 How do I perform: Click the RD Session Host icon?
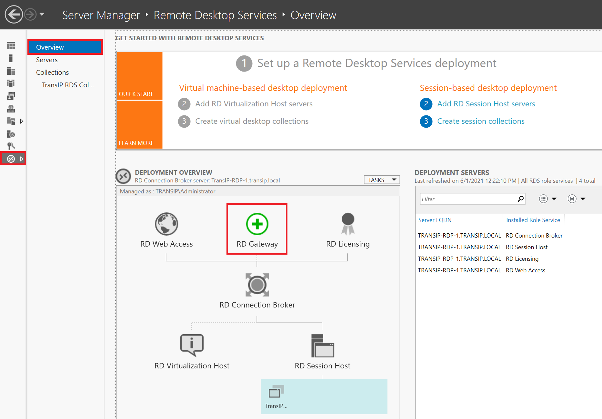click(322, 346)
